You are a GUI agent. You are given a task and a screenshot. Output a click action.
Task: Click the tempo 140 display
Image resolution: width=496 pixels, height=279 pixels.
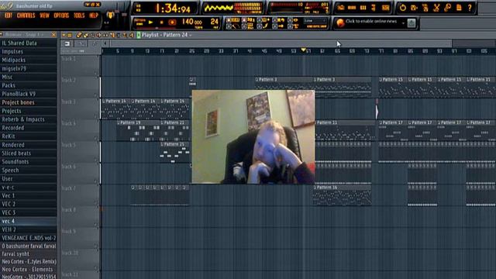191,22
